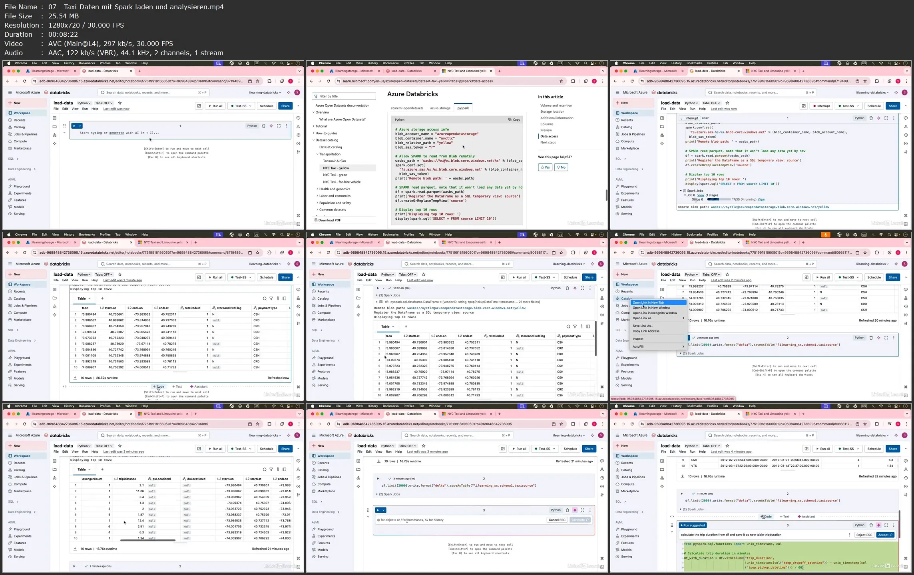Grab the drag handle left of Run suggested
The height and width of the screenshot is (575, 914).
[x=672, y=525]
